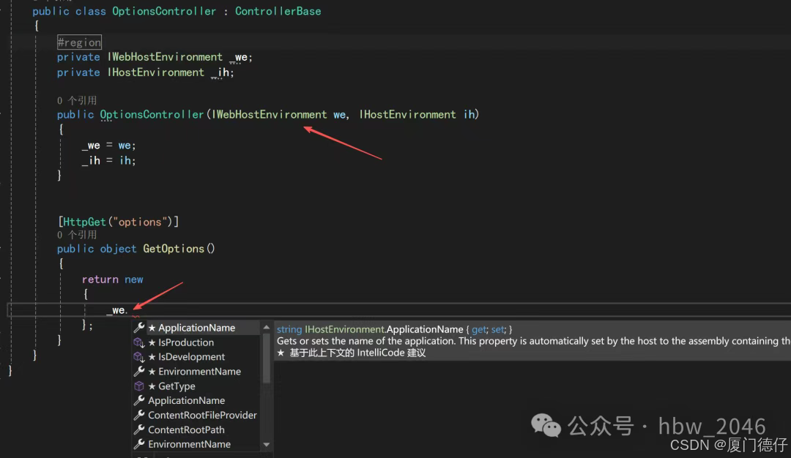
Task: Click 'IHostEnvironment' in the tooltip signature
Action: coord(344,329)
